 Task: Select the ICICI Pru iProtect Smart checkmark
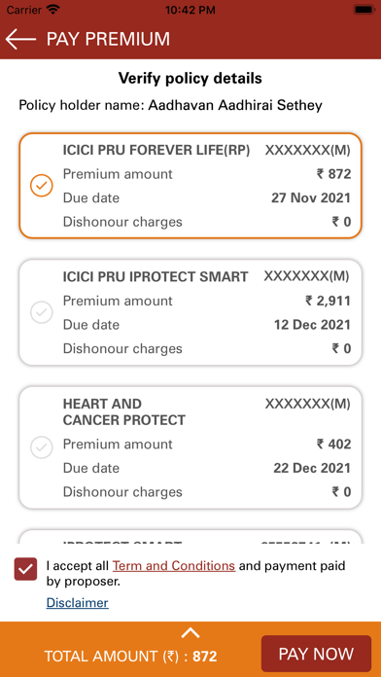point(42,312)
